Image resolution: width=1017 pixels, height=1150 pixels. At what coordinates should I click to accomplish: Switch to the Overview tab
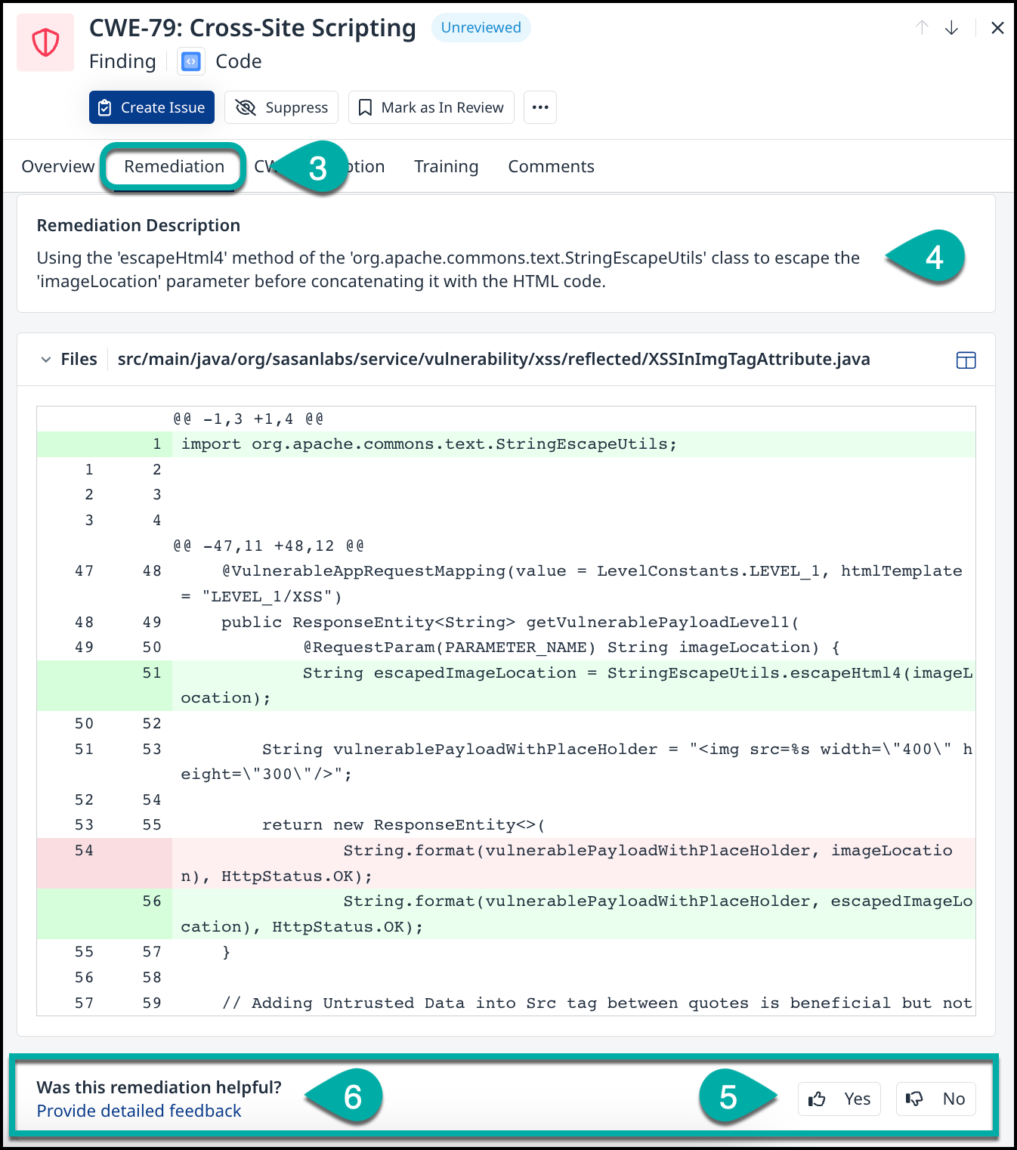click(x=58, y=166)
